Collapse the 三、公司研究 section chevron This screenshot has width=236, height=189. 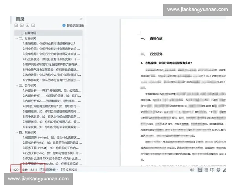pos(17,85)
